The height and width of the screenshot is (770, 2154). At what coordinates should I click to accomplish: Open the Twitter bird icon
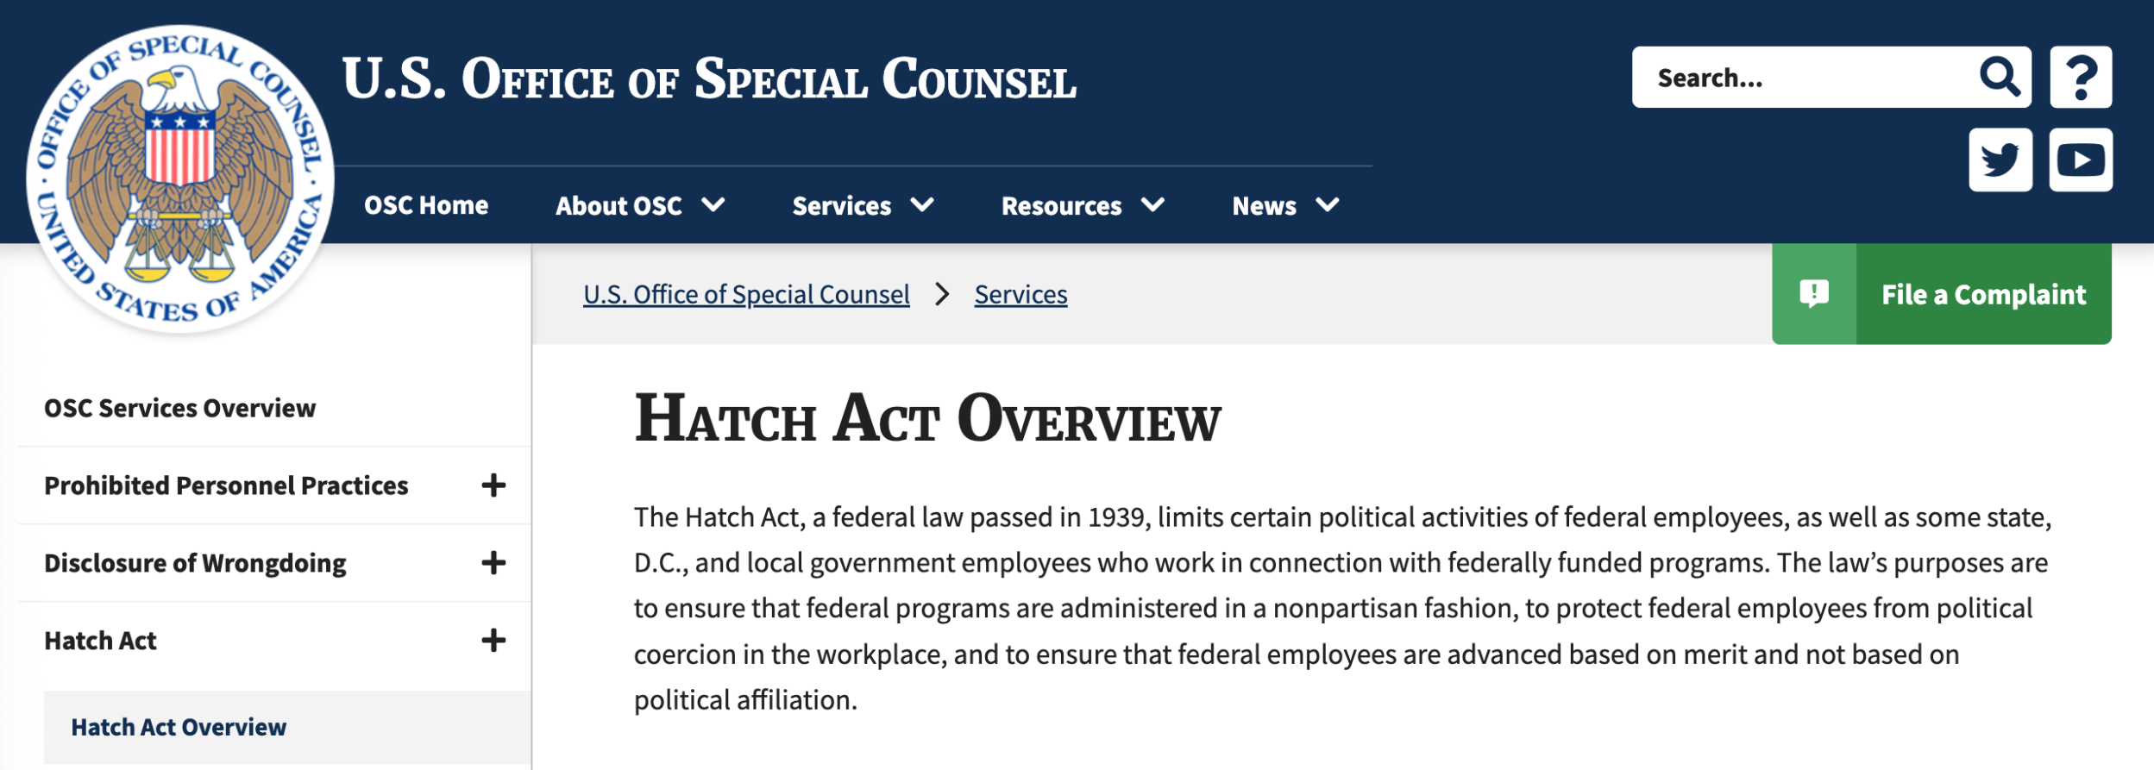pos(2000,160)
